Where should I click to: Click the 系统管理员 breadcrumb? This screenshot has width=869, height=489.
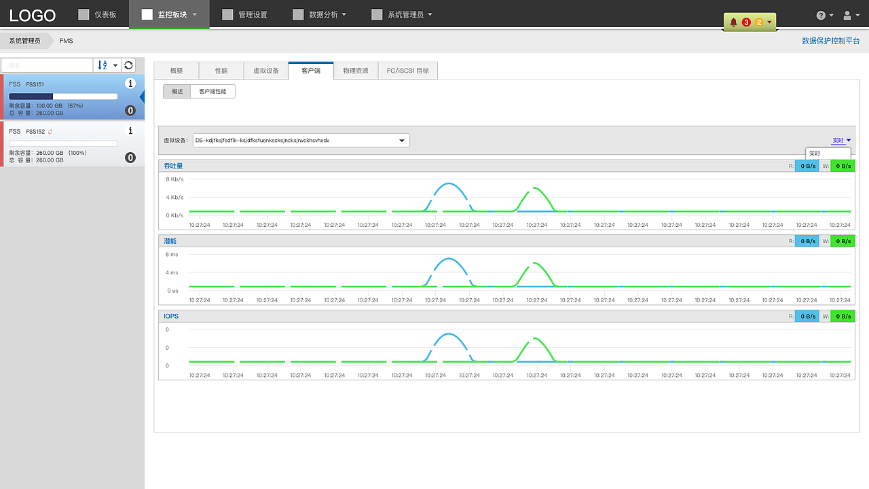pyautogui.click(x=24, y=41)
